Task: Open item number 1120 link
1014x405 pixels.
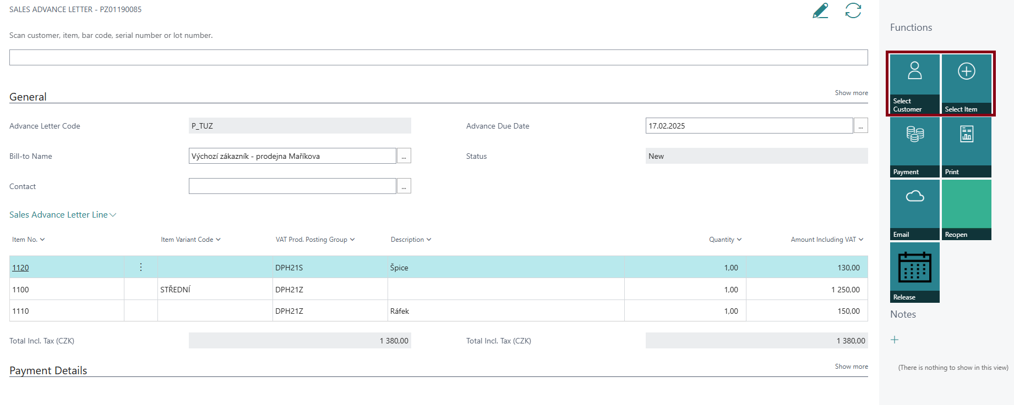Action: pyautogui.click(x=20, y=268)
